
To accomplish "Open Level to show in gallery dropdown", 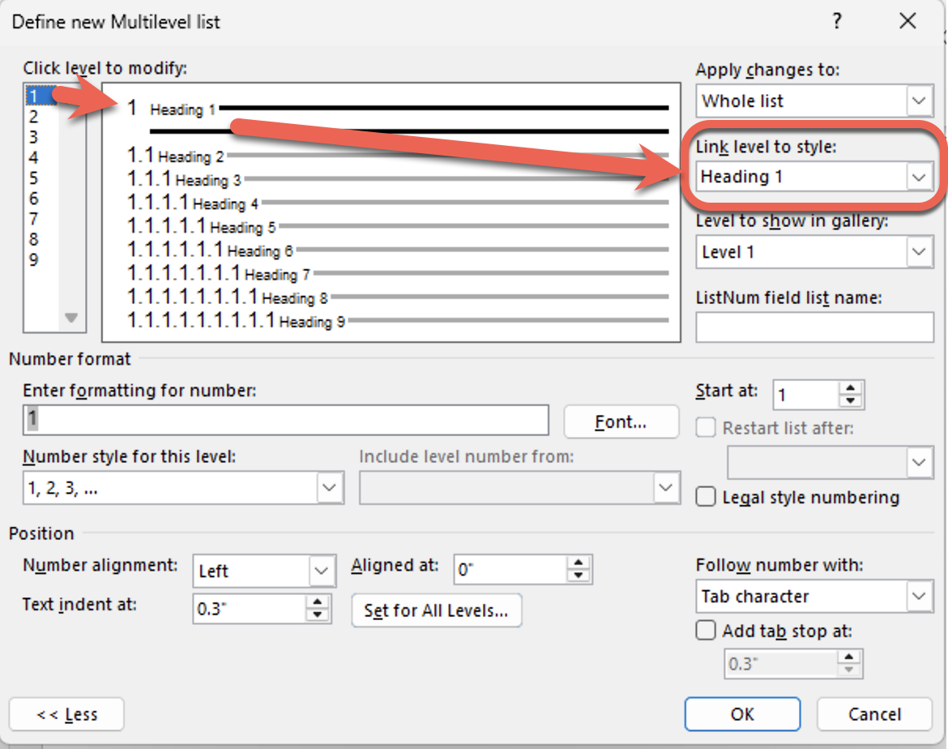I will 918,252.
